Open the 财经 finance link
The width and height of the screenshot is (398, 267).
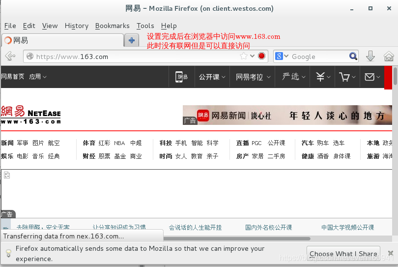[89, 156]
